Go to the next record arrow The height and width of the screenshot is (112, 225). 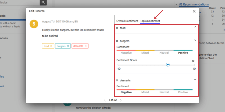click(121, 100)
